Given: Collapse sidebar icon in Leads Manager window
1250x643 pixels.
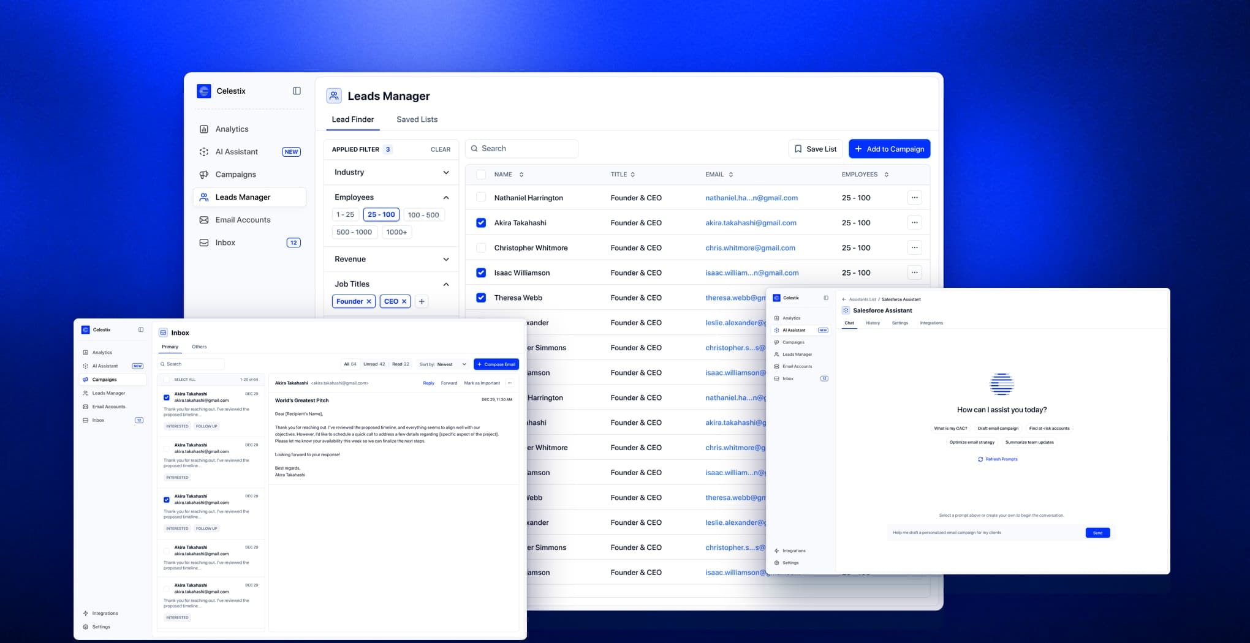Looking at the screenshot, I should (x=297, y=91).
